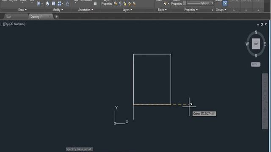Viewport: 271px width, 152px height.
Task: Open the Hatch tool dropdown arrow
Action: [x=42, y=4]
